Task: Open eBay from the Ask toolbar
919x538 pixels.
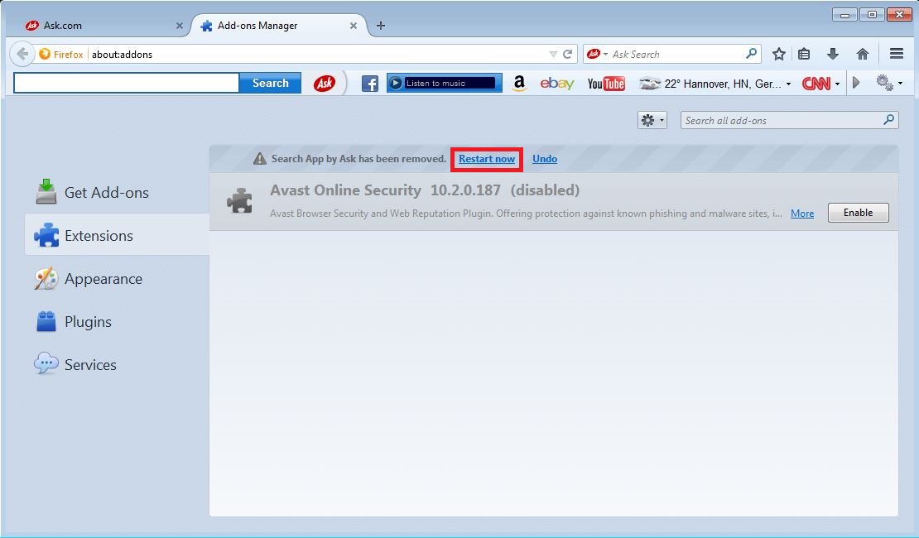Action: pos(556,82)
